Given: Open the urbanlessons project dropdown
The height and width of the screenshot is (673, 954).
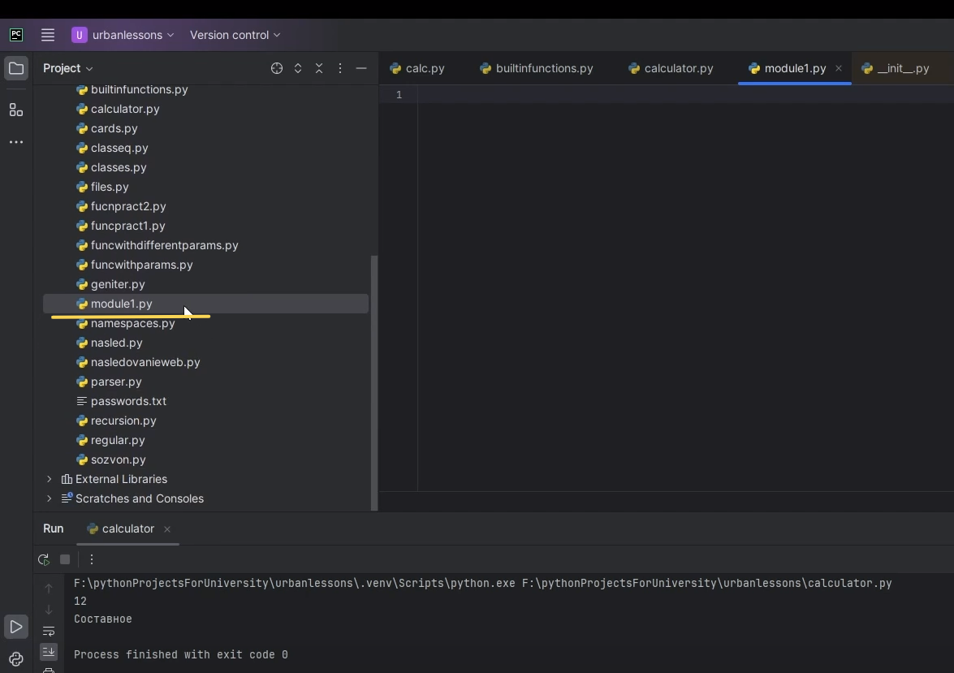Looking at the screenshot, I should 123,35.
